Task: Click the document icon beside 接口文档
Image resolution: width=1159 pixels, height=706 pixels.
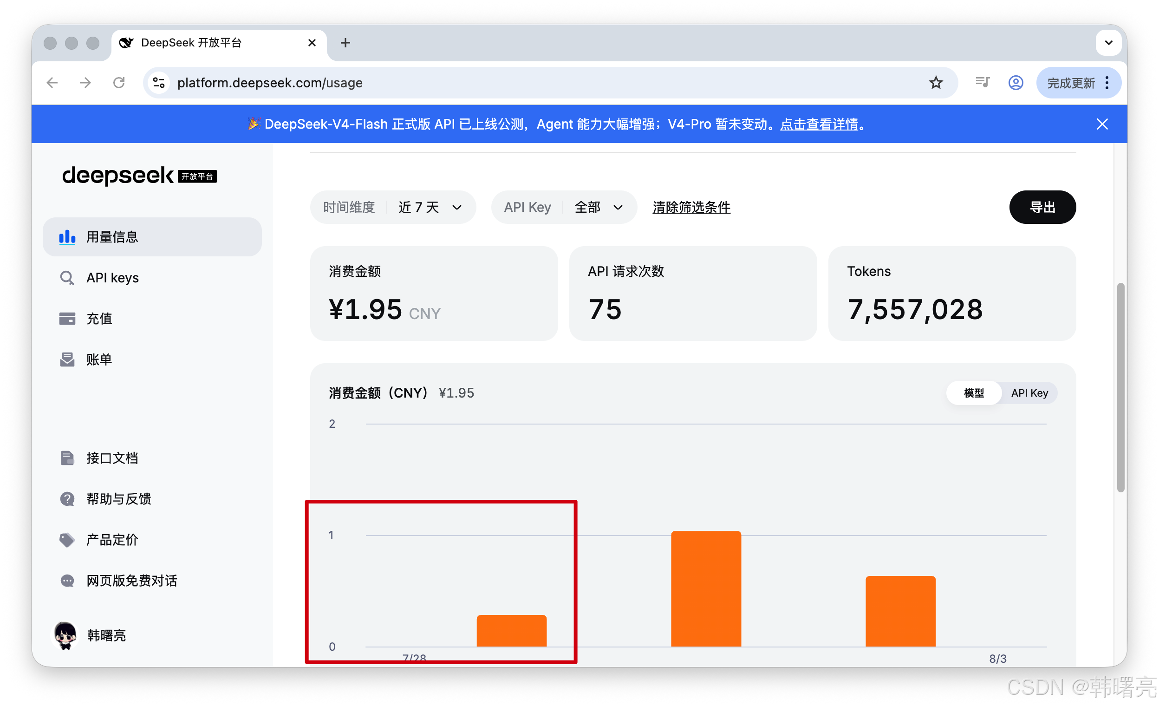Action: [67, 458]
